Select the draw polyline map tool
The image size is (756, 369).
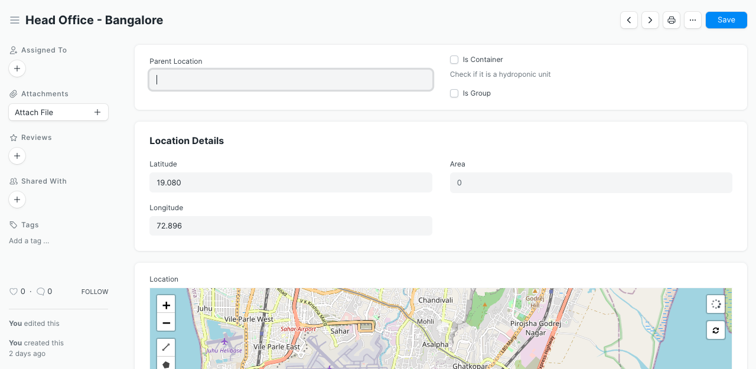click(x=166, y=348)
